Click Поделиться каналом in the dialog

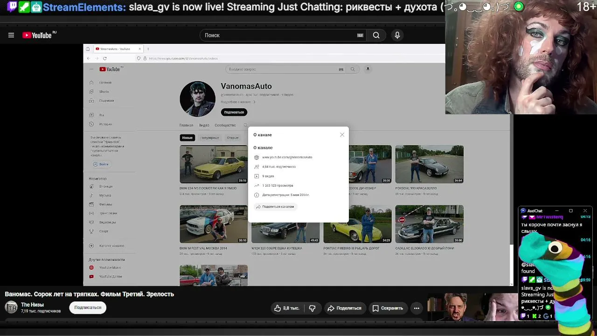(275, 206)
